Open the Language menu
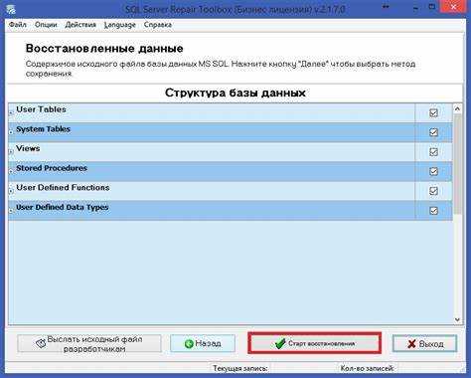The width and height of the screenshot is (471, 378). tap(119, 25)
